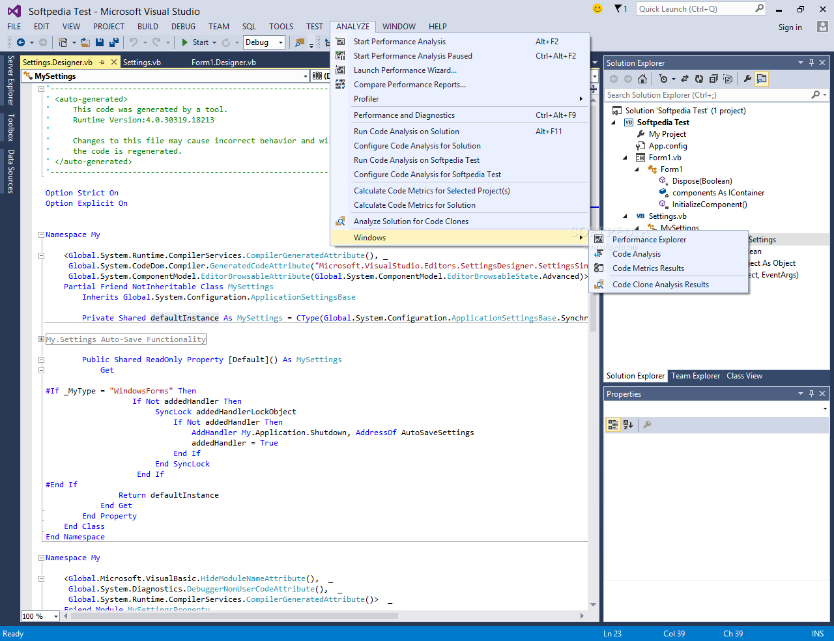Toggle Preview Selected Items in Solution Explorer
The width and height of the screenshot is (834, 641).
(x=762, y=79)
